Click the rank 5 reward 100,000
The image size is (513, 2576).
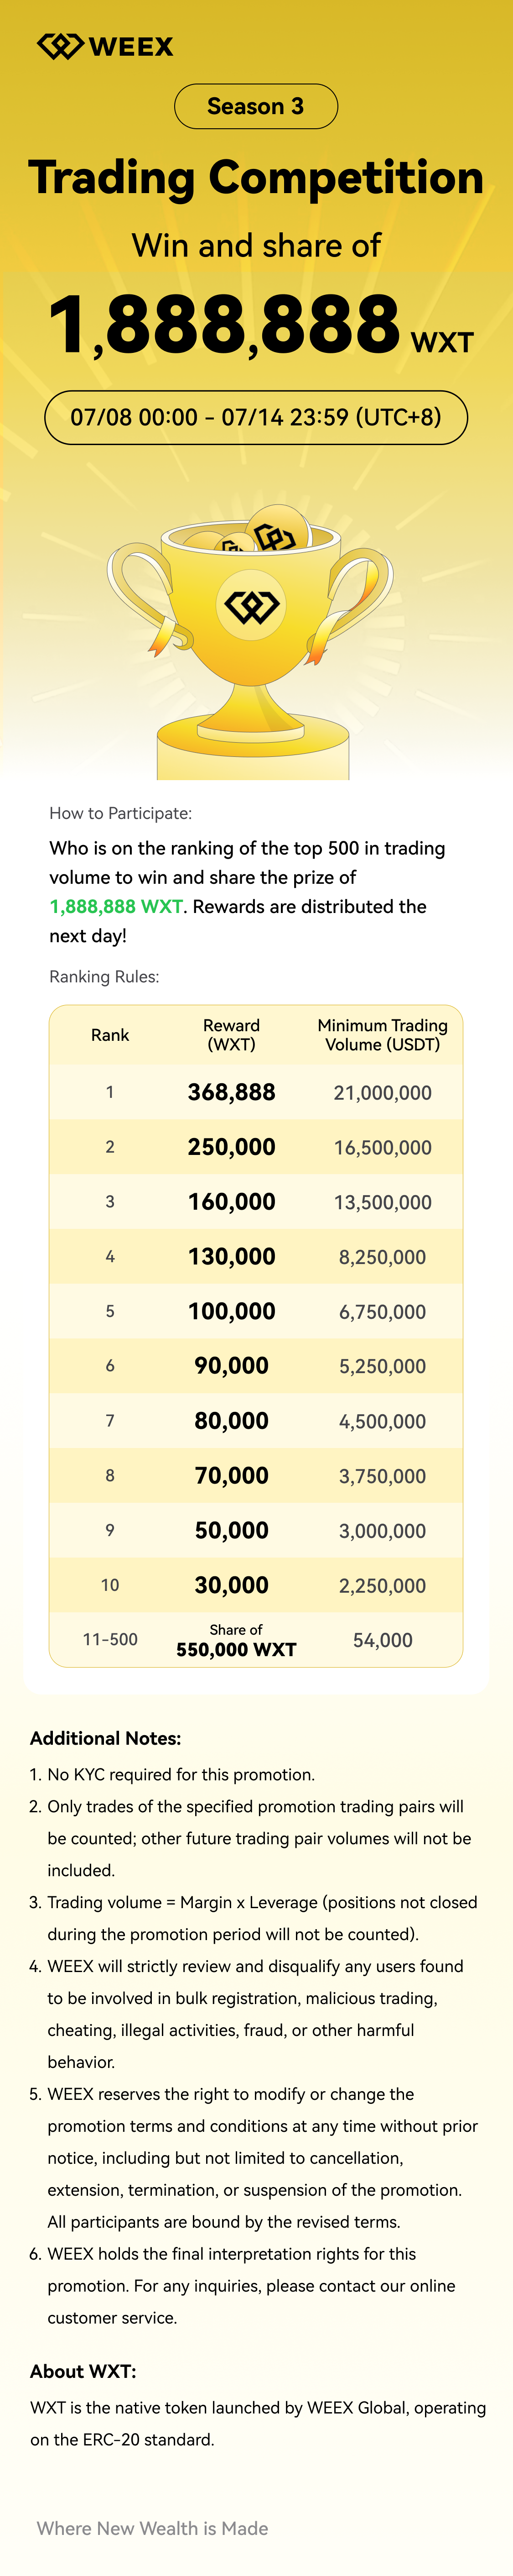point(232,1311)
